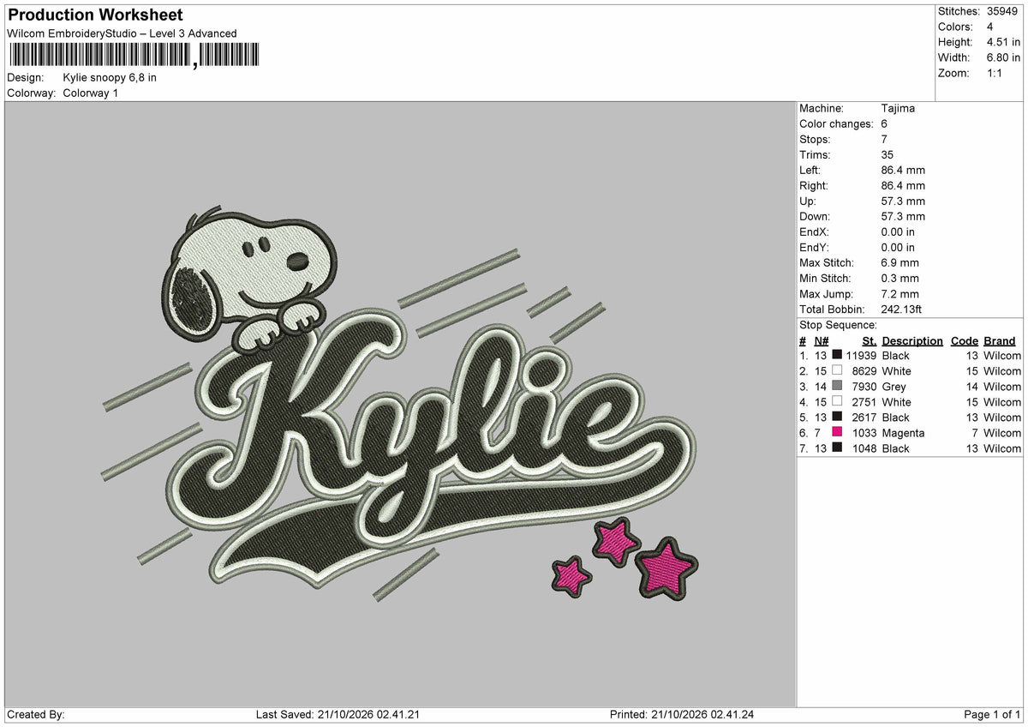The height and width of the screenshot is (727, 1028).
Task: Click the 'Stop Sequence:' heading
Action: click(x=838, y=325)
